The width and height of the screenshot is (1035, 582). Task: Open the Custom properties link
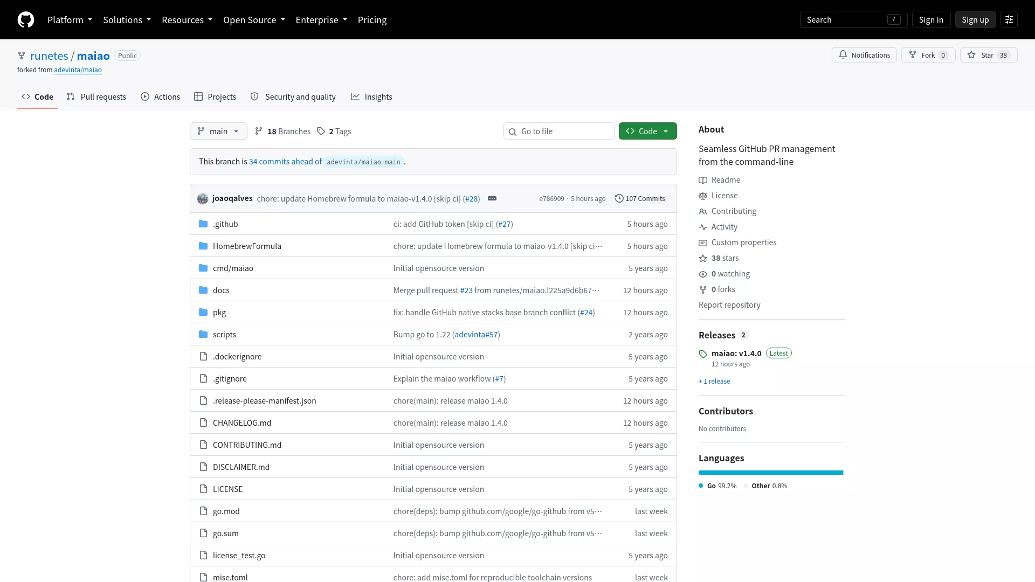point(744,242)
